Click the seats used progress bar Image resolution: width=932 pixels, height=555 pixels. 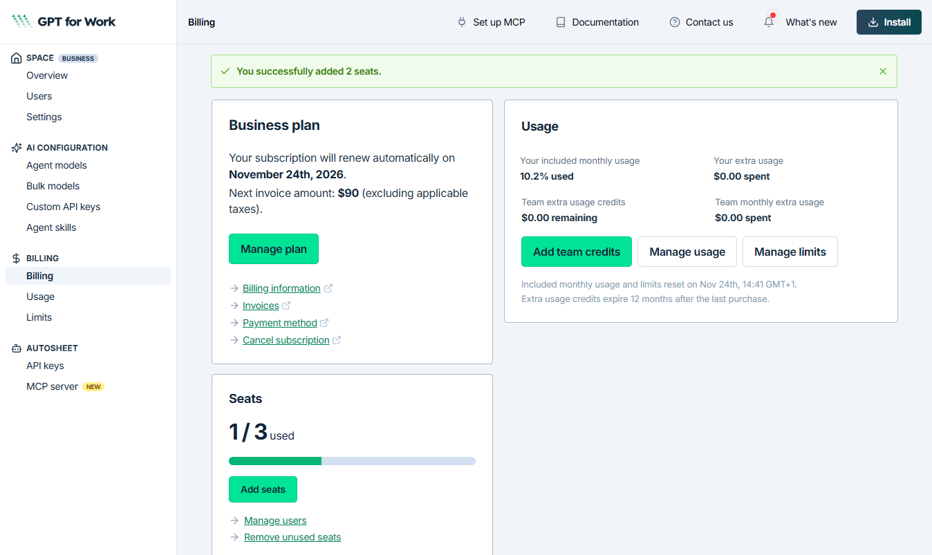pos(352,461)
